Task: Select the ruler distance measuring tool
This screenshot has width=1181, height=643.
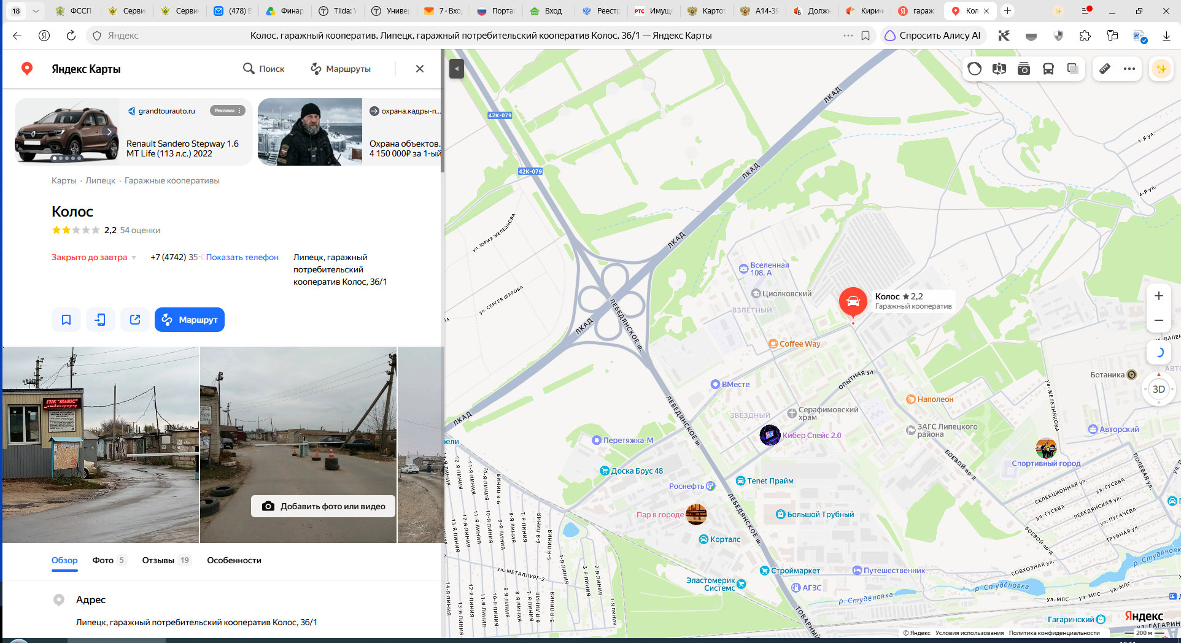Action: click(1105, 69)
